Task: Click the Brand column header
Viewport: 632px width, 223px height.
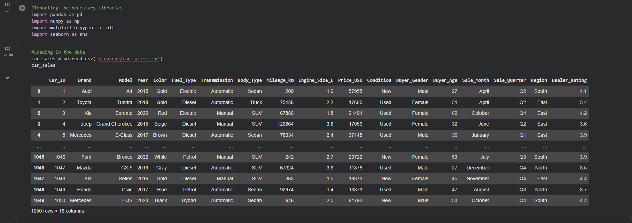Action: click(85, 80)
